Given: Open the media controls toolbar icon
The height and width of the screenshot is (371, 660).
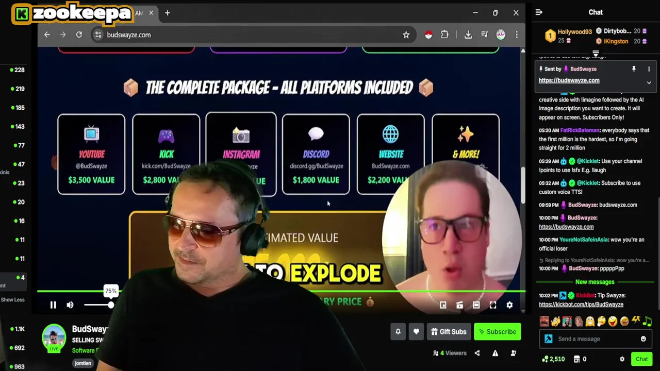Looking at the screenshot, I should point(485,35).
